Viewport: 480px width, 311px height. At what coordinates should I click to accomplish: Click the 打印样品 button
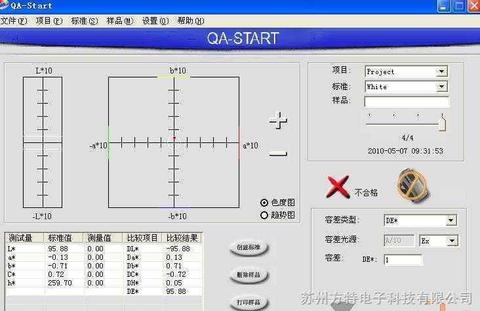249,302
